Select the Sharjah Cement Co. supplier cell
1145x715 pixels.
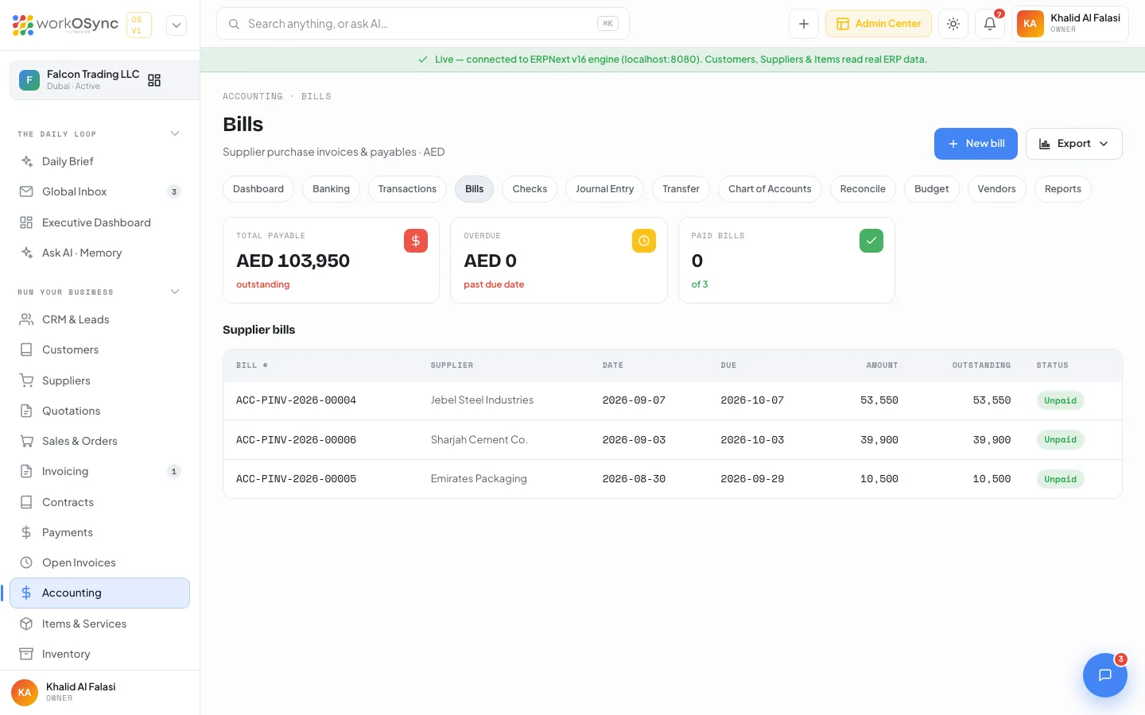pyautogui.click(x=479, y=439)
